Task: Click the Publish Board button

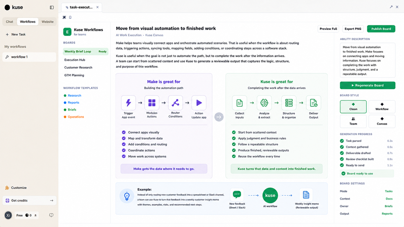Action: click(x=381, y=29)
